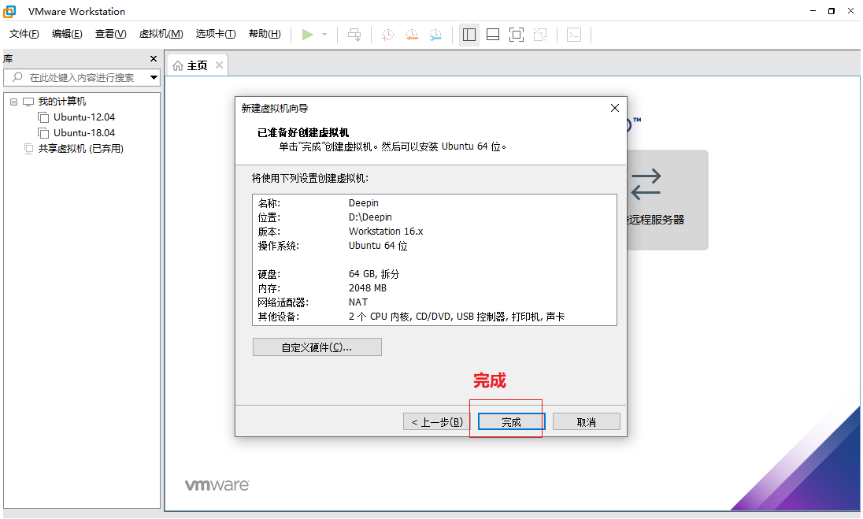The height and width of the screenshot is (519, 863).
Task: Click the send Ctrl+Alt+Del toolbar icon
Action: (x=354, y=35)
